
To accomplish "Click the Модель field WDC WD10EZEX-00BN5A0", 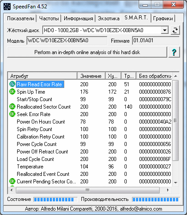I will tap(67, 40).
